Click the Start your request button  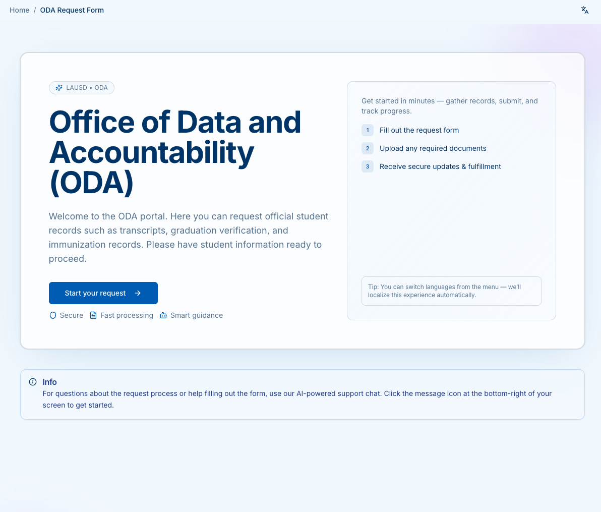click(103, 293)
